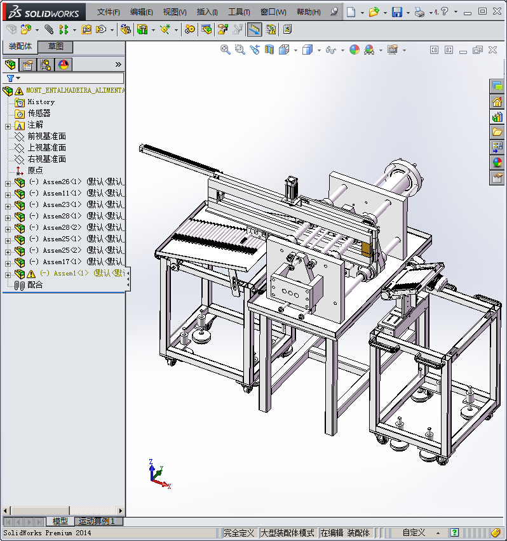This screenshot has width=507, height=541.
Task: Open SolidWorks Resources in the task pane
Action: click(x=497, y=102)
